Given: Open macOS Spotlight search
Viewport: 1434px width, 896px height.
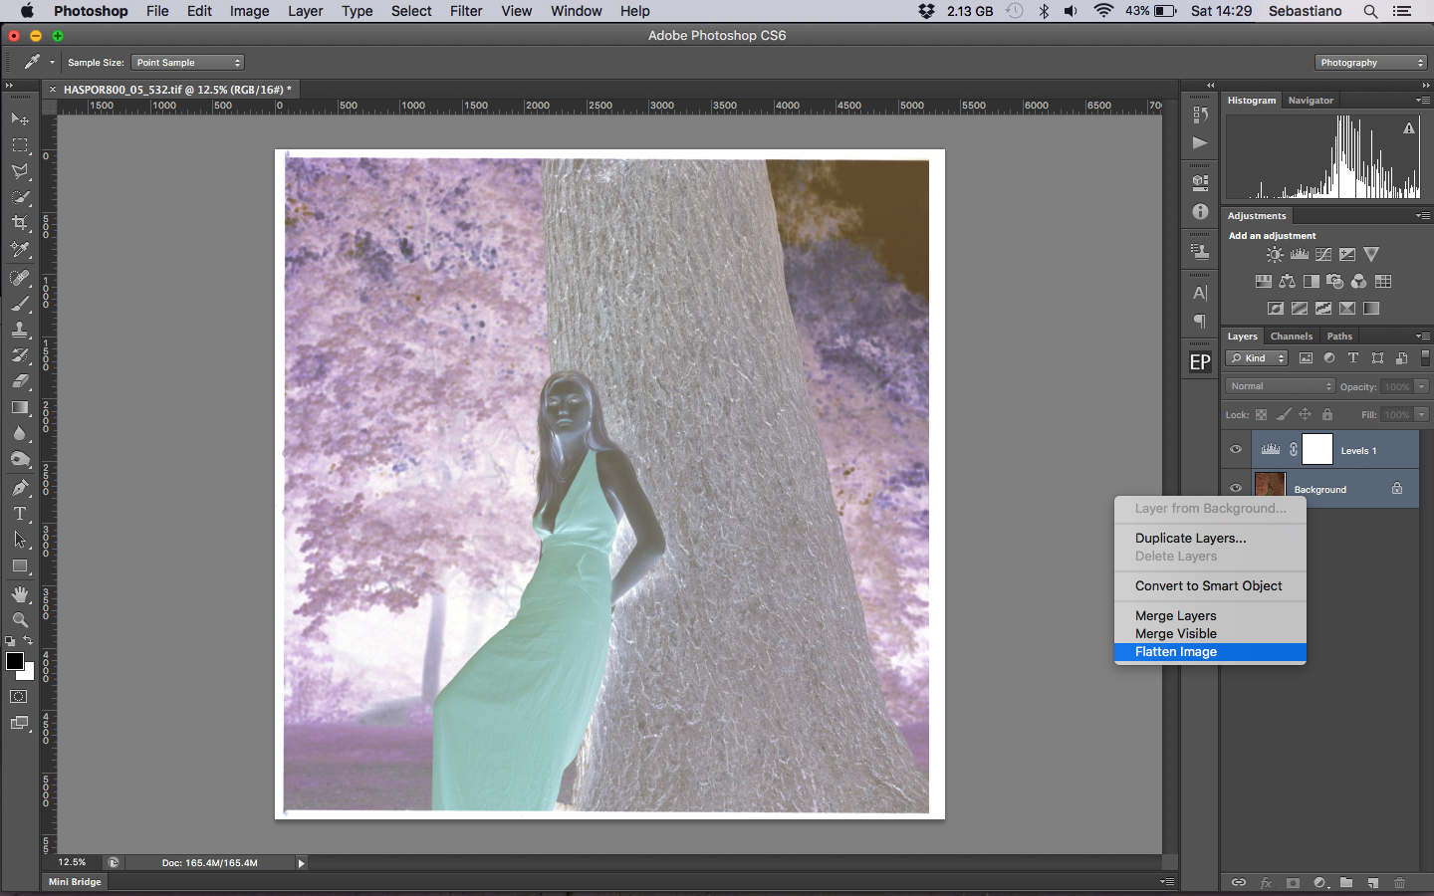Looking at the screenshot, I should pos(1371,11).
